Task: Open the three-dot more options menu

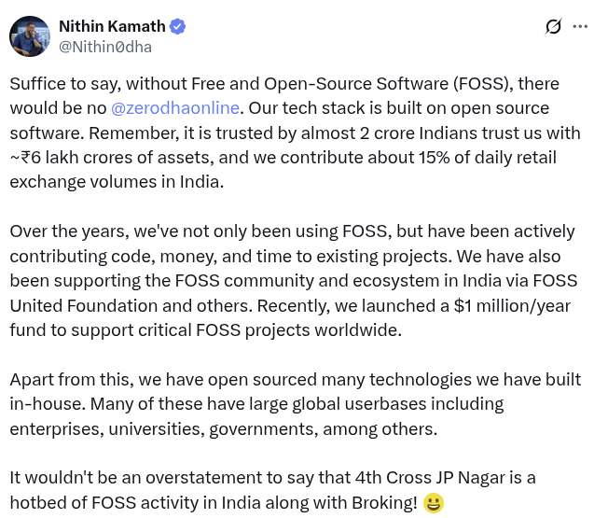Action: pos(580,26)
